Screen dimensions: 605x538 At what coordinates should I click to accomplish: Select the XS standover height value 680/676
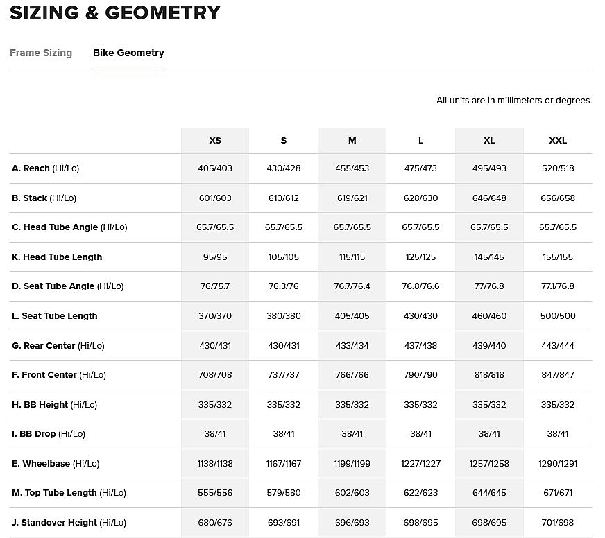point(215,522)
